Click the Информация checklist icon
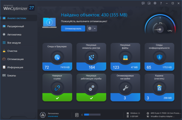The width and height of the screenshot is (182, 120). coord(4,67)
